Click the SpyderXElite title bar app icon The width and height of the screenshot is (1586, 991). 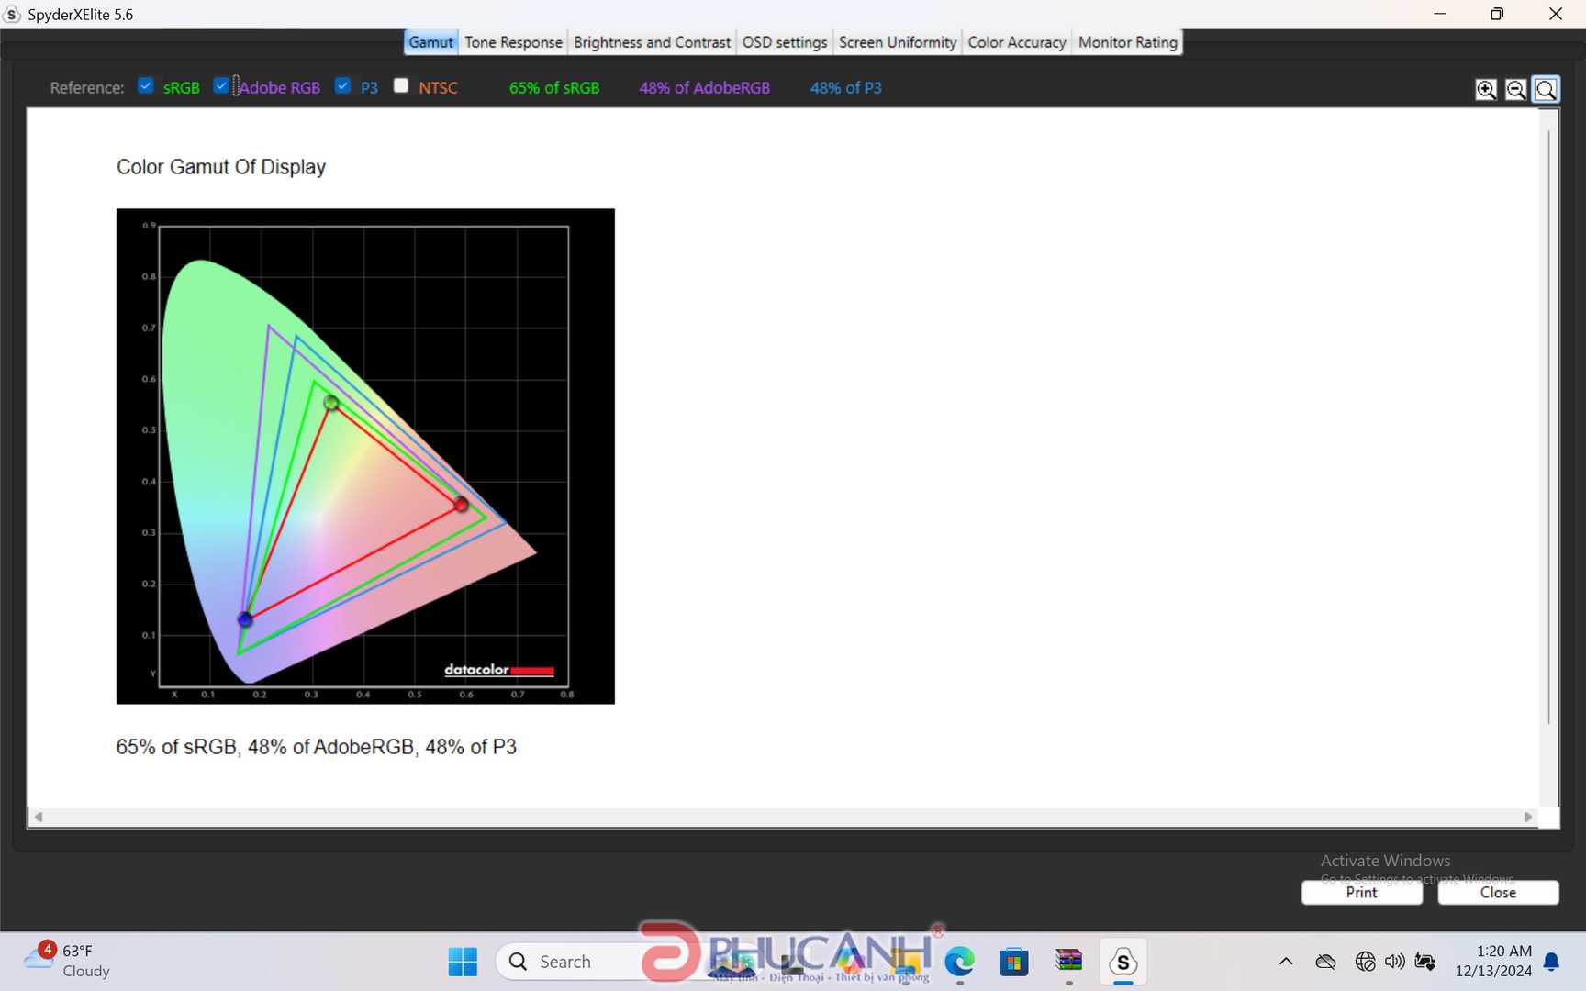click(12, 14)
